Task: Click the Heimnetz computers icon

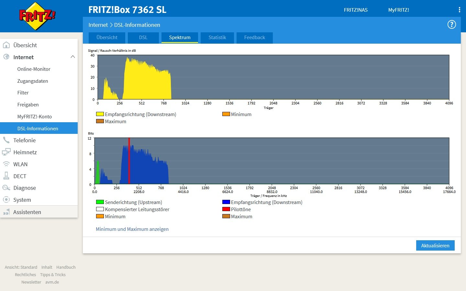Action: coord(6,152)
